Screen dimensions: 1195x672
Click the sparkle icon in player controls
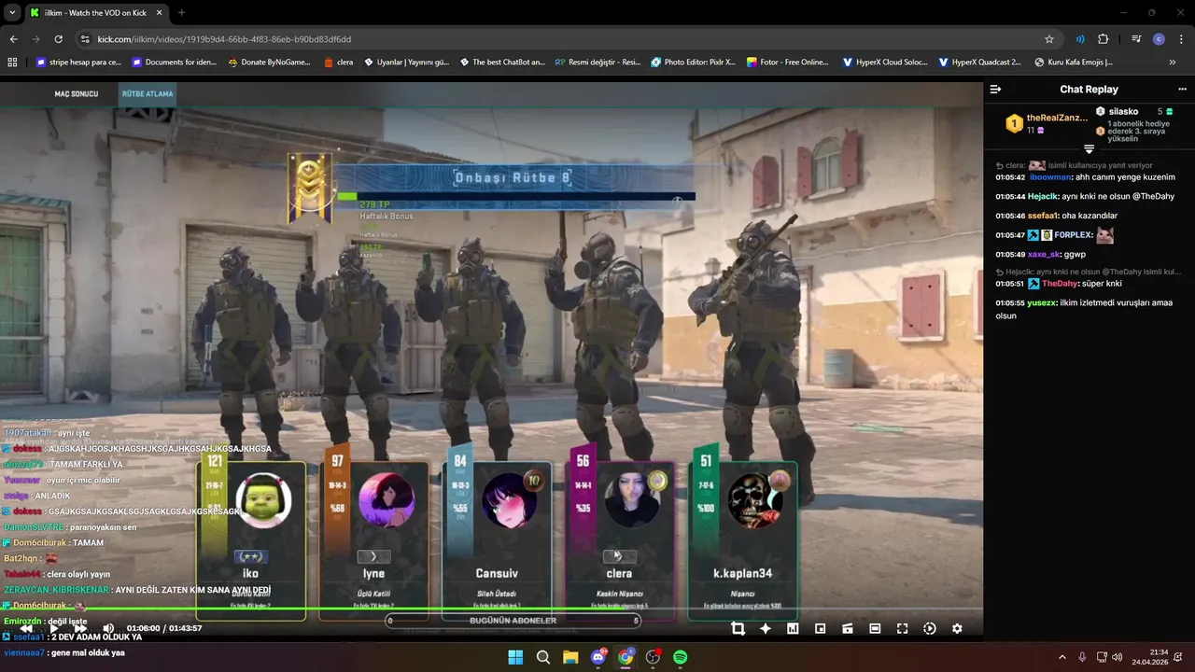[x=766, y=629]
